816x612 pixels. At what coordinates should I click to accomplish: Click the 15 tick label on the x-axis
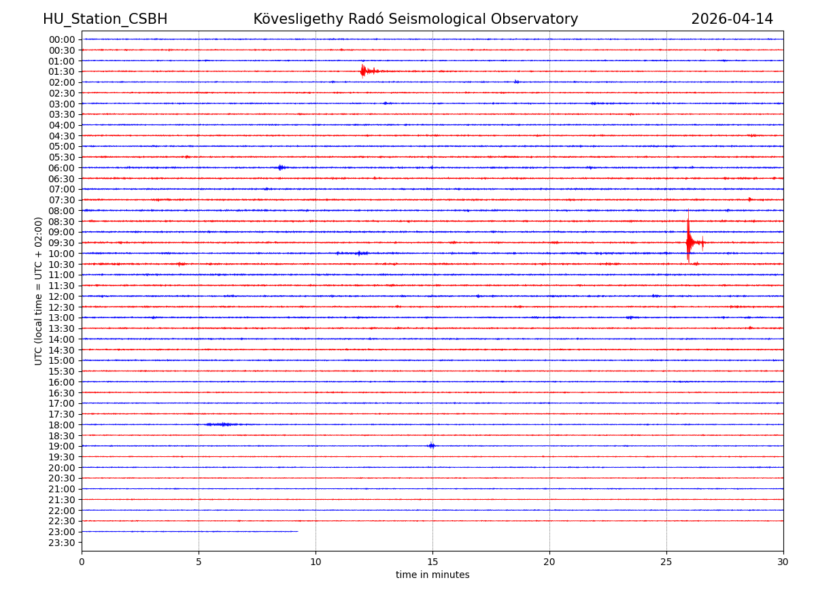click(432, 562)
